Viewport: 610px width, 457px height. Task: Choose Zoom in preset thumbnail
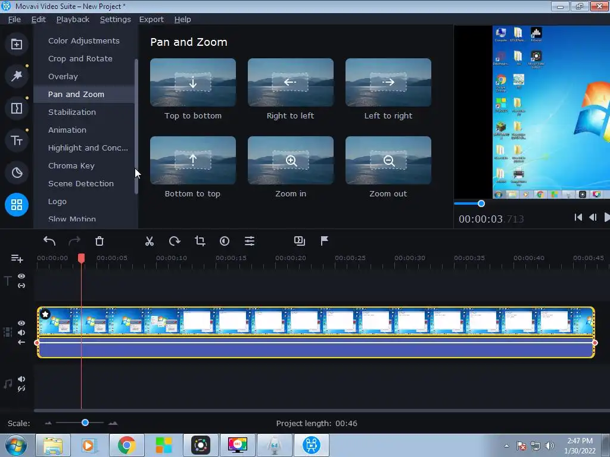point(291,160)
